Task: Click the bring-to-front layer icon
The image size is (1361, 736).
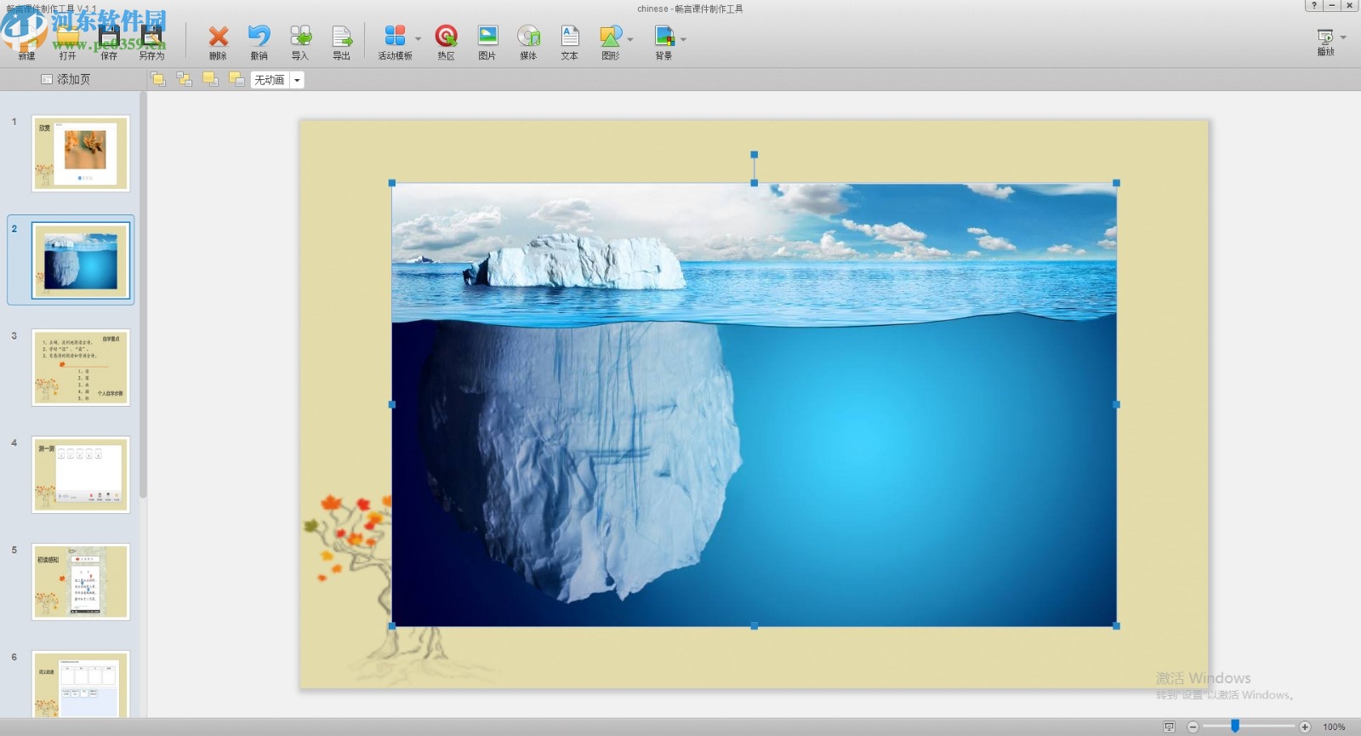Action: (x=158, y=79)
